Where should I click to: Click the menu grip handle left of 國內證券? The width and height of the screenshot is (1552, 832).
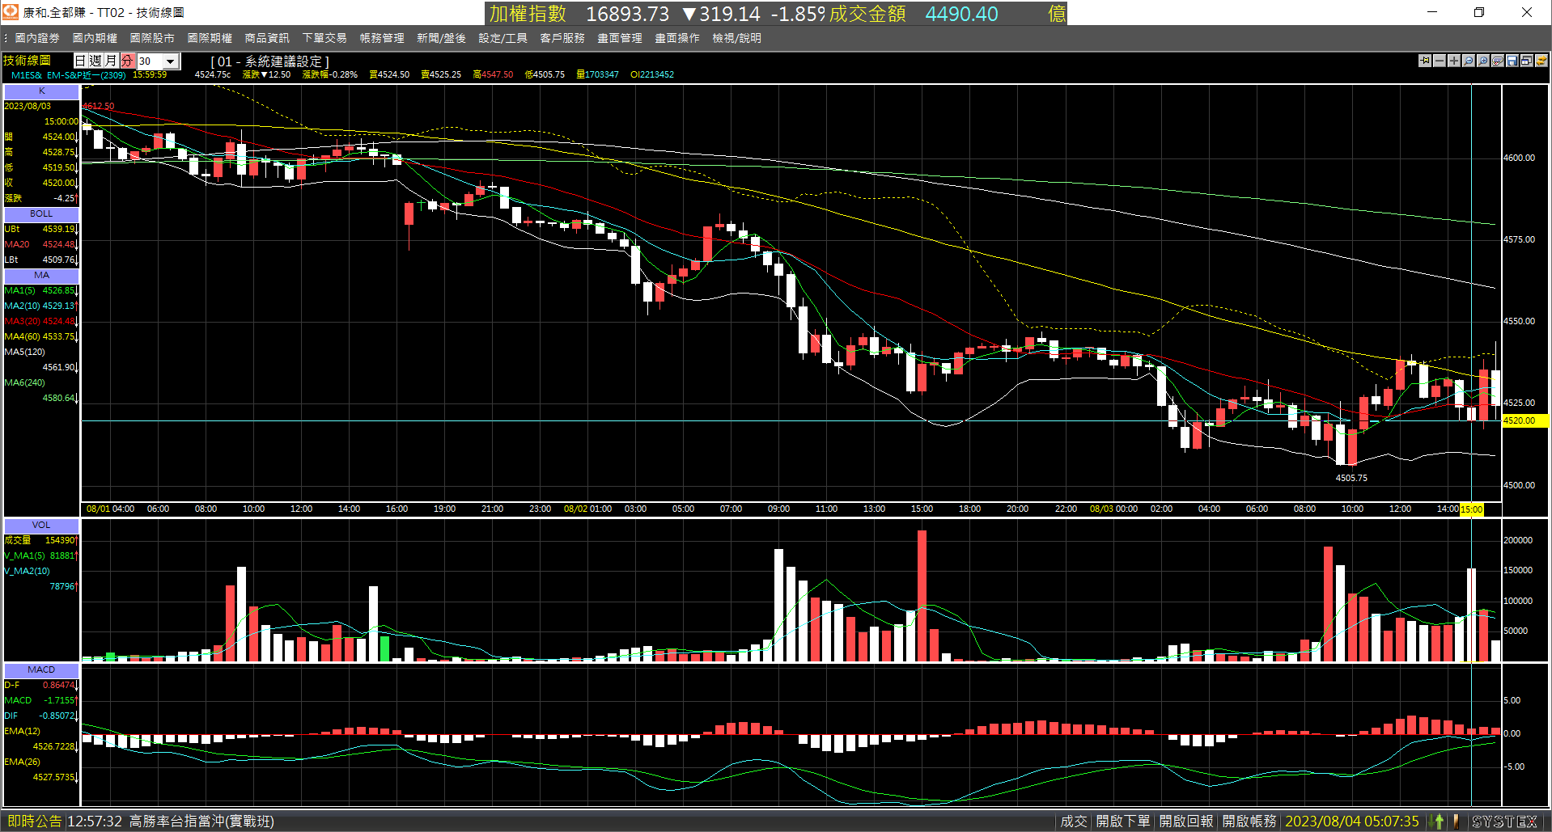pos(6,38)
